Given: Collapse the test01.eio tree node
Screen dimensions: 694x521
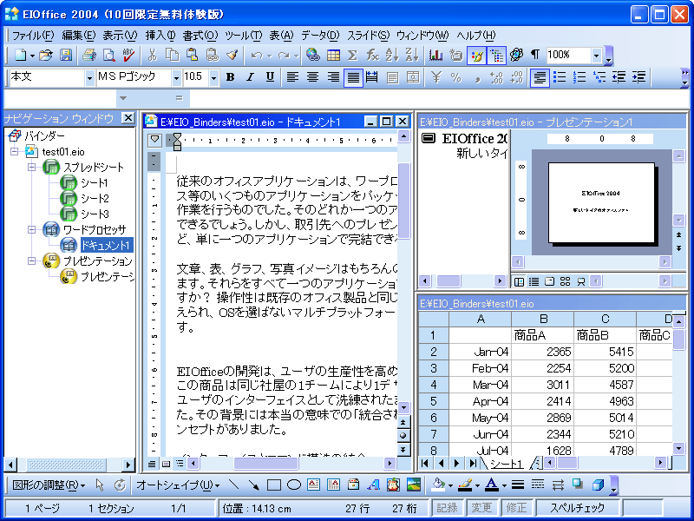Looking at the screenshot, I should 15,151.
